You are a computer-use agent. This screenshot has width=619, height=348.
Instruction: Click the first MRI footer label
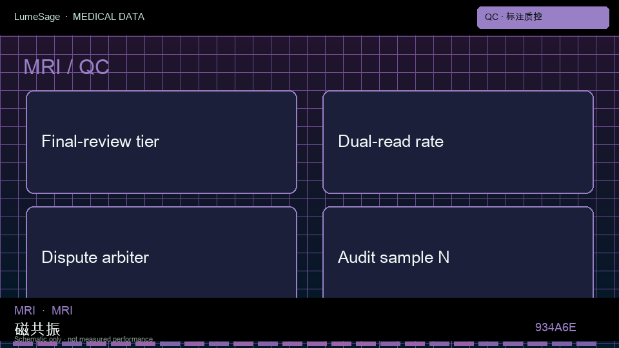coord(25,311)
